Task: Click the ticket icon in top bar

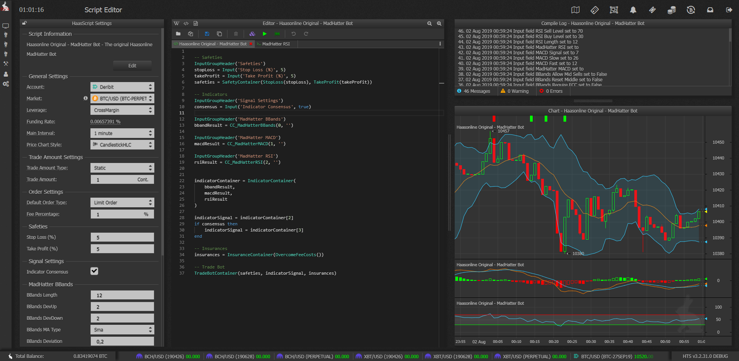Action: (x=652, y=10)
